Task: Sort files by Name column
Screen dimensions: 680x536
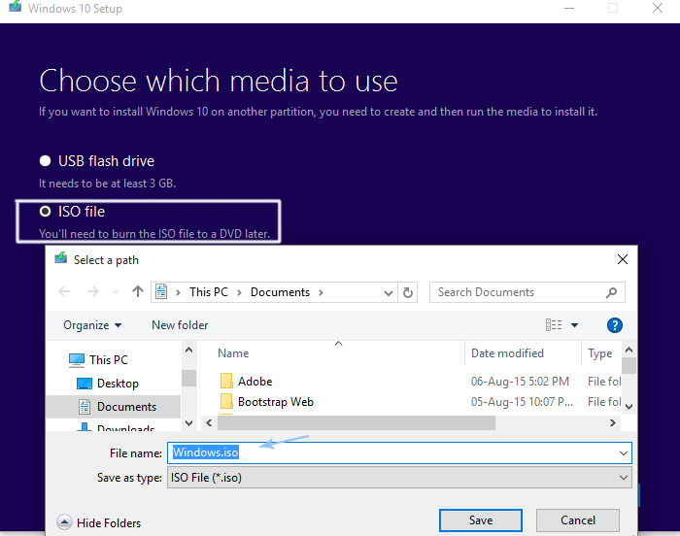Action: tap(233, 353)
